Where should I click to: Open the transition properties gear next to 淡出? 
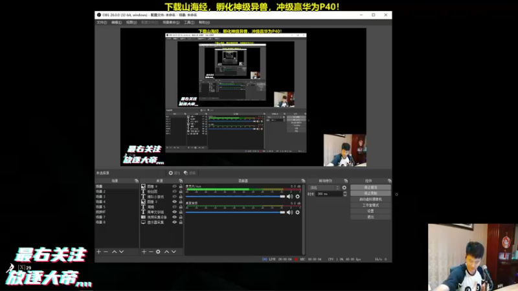point(344,188)
